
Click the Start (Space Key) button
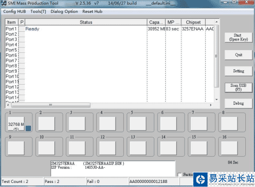pyautogui.click(x=238, y=37)
